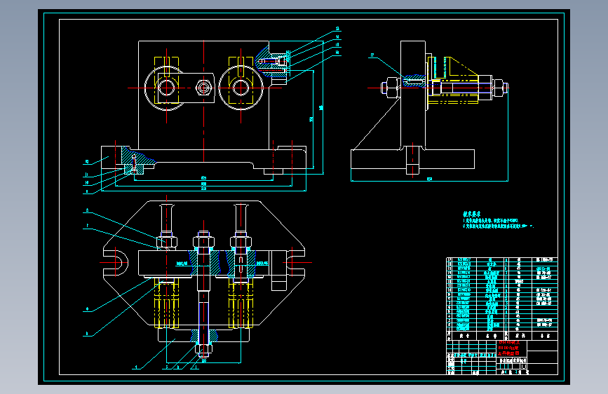
Task: Select the right circular roller in front view
Action: point(241,88)
